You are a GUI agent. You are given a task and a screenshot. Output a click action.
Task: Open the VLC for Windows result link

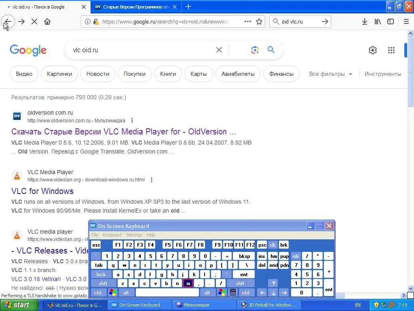pos(42,191)
